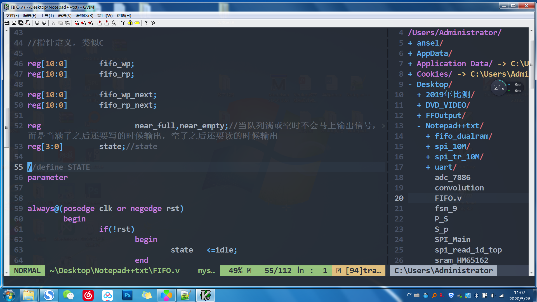Click the Undo toolbar icon
Screen dimensions: 537x302
pos(37,23)
